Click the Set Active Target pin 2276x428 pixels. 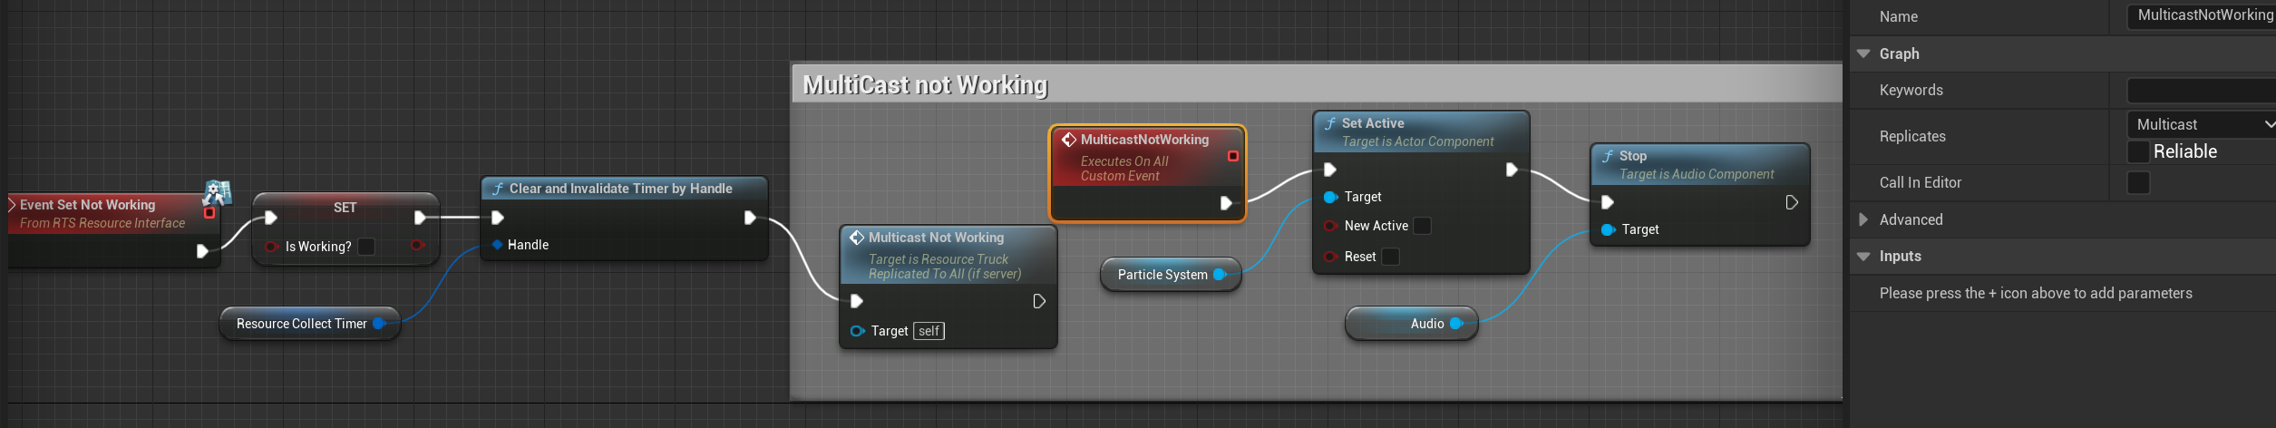1330,197
